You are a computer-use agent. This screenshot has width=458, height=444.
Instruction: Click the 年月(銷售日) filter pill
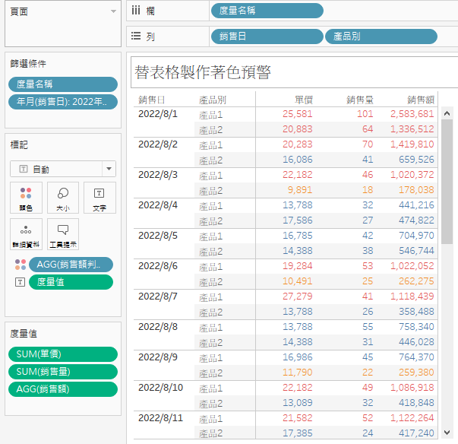pos(63,102)
